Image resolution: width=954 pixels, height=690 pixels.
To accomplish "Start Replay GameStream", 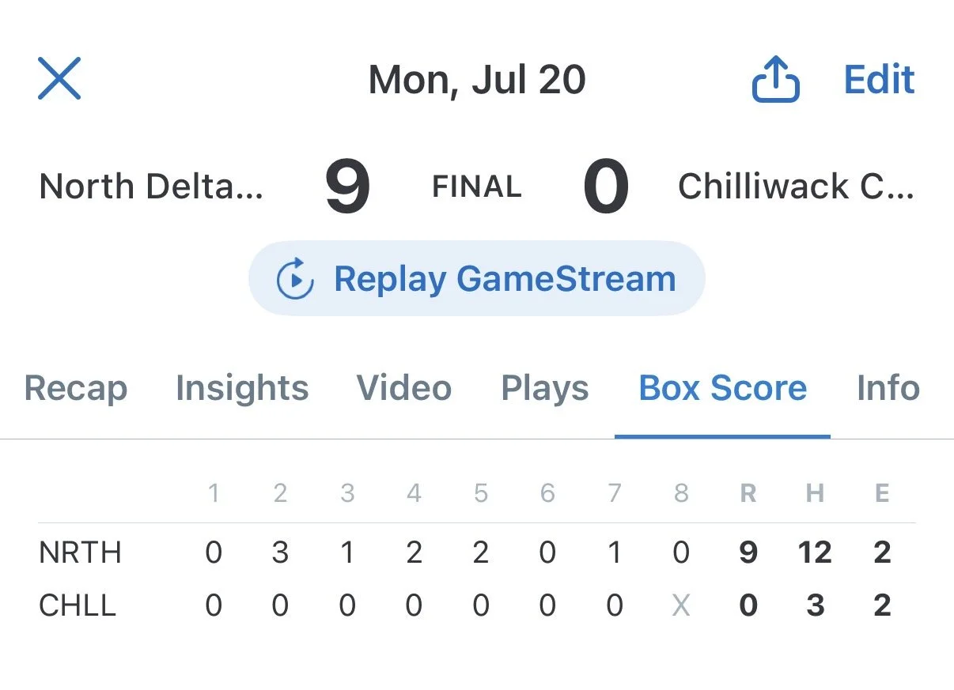I will click(476, 279).
